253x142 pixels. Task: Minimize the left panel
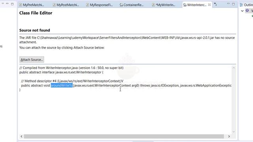[7, 4]
